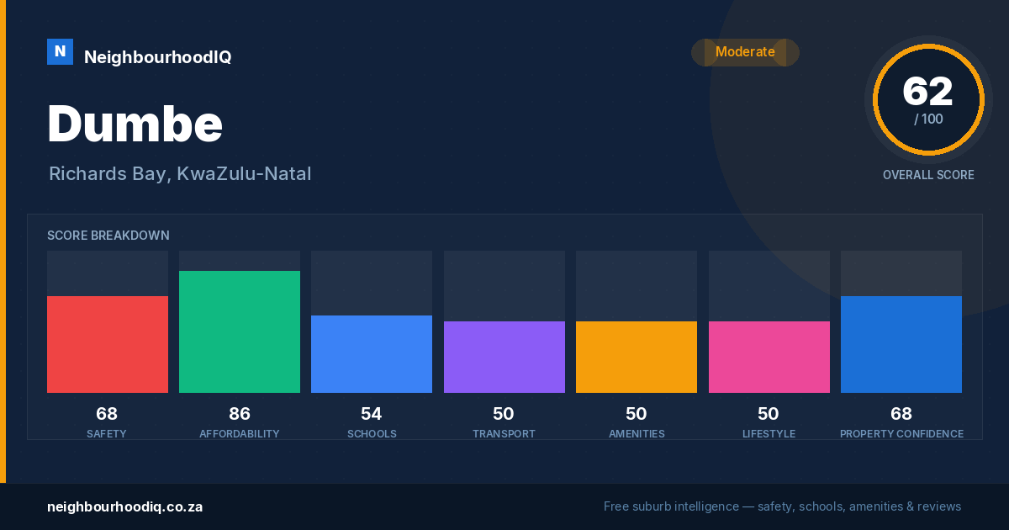The height and width of the screenshot is (530, 1009).
Task: Select the blue Schools bar
Action: point(372,354)
